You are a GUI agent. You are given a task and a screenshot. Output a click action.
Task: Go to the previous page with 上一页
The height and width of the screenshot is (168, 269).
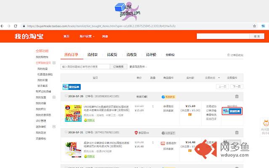click(222, 87)
